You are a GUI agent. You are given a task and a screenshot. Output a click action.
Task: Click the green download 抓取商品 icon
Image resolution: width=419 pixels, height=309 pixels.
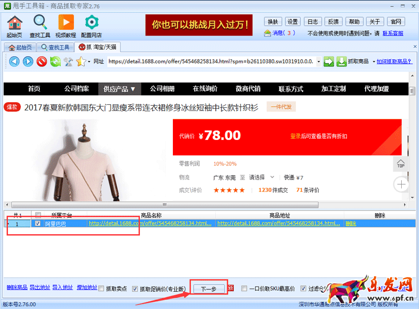(x=341, y=62)
